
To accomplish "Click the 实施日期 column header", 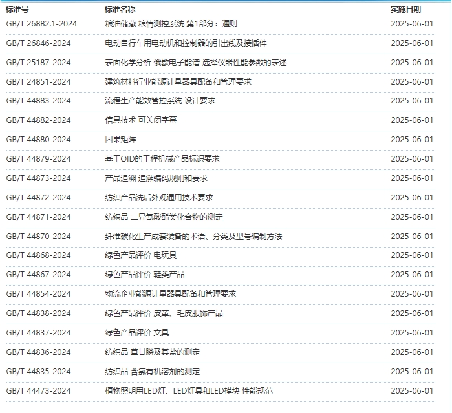I will click(405, 10).
